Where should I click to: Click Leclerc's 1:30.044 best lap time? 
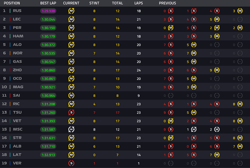(x=48, y=19)
